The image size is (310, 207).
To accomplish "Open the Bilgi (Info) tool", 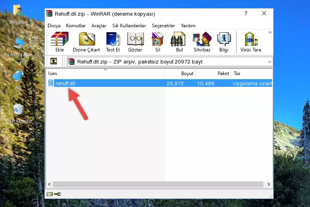I will coord(224,42).
